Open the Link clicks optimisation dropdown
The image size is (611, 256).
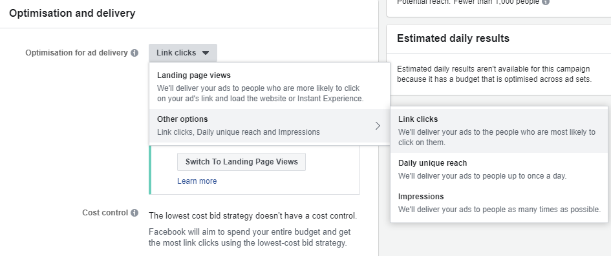[183, 53]
